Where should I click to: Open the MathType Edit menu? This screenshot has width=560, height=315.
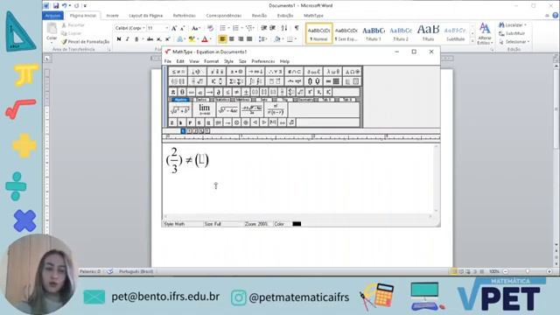click(180, 61)
